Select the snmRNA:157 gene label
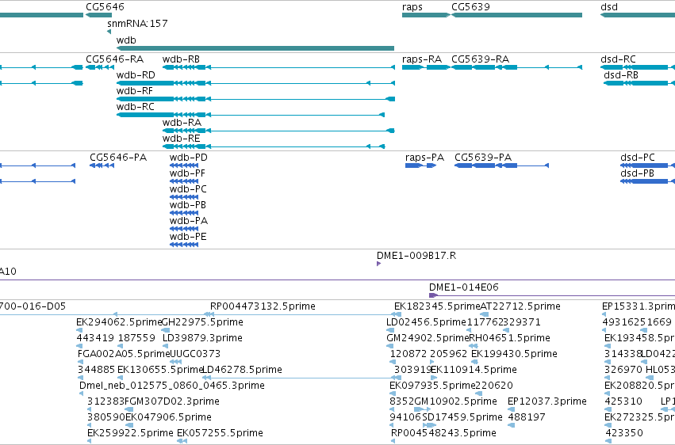 pyautogui.click(x=137, y=24)
